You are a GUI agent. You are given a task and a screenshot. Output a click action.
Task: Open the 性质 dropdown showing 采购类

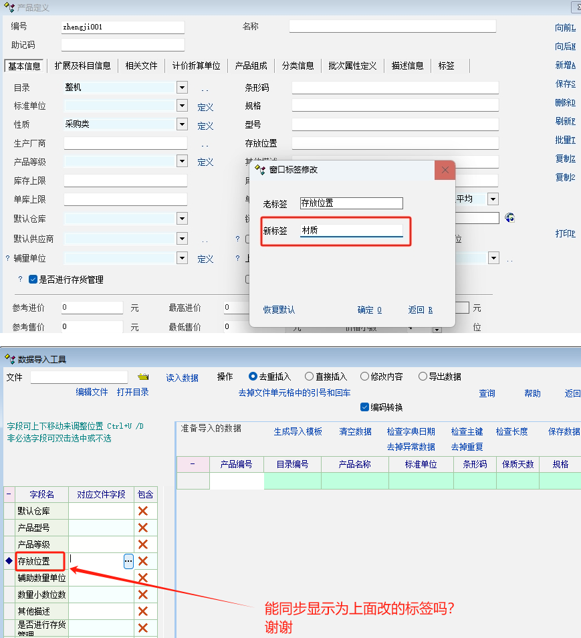[182, 124]
